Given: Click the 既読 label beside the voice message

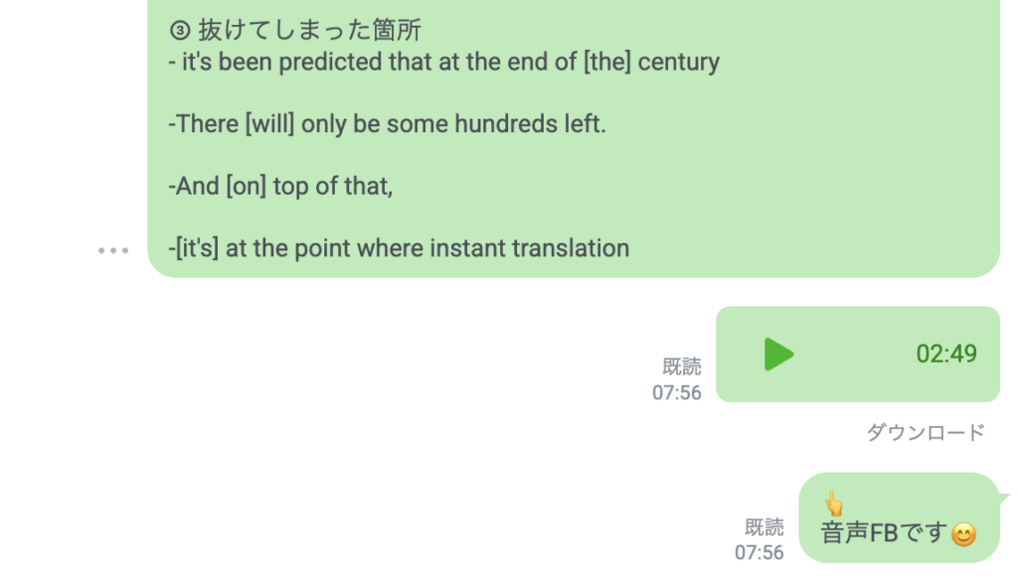Looking at the screenshot, I should tap(682, 366).
